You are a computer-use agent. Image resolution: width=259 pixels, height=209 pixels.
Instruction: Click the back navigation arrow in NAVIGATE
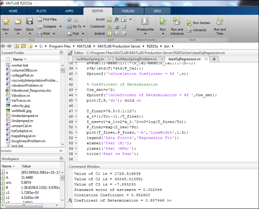coord(69,19)
